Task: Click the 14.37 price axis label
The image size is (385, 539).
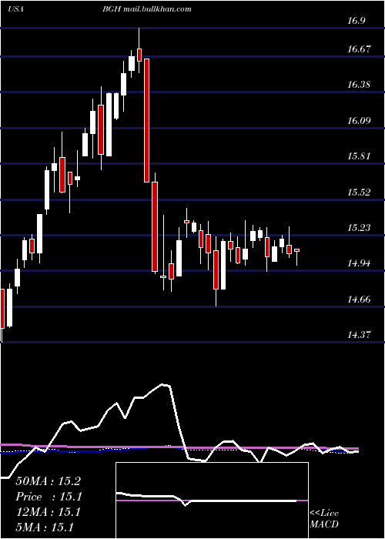Action: click(359, 334)
